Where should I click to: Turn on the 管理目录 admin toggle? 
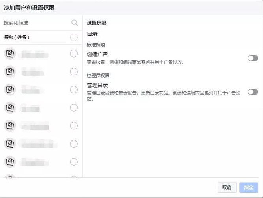tap(253, 92)
